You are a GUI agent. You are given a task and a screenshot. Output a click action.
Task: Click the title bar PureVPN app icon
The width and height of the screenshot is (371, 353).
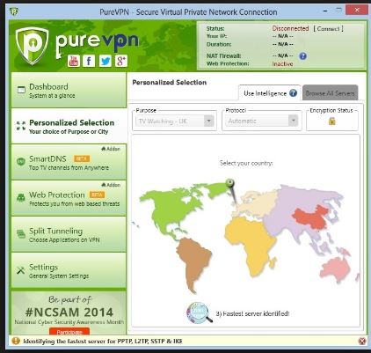(14, 11)
